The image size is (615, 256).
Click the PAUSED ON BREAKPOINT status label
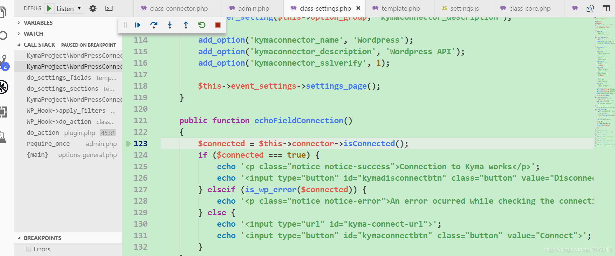click(89, 45)
